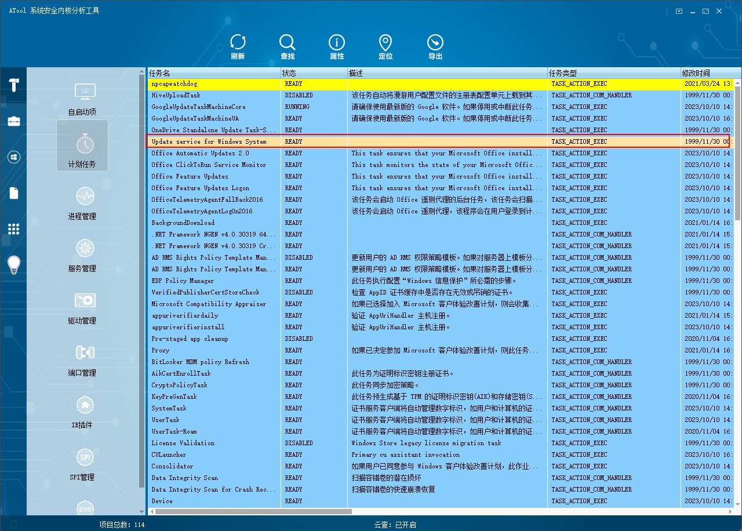Click the 项目总数: 114 status text

click(122, 525)
